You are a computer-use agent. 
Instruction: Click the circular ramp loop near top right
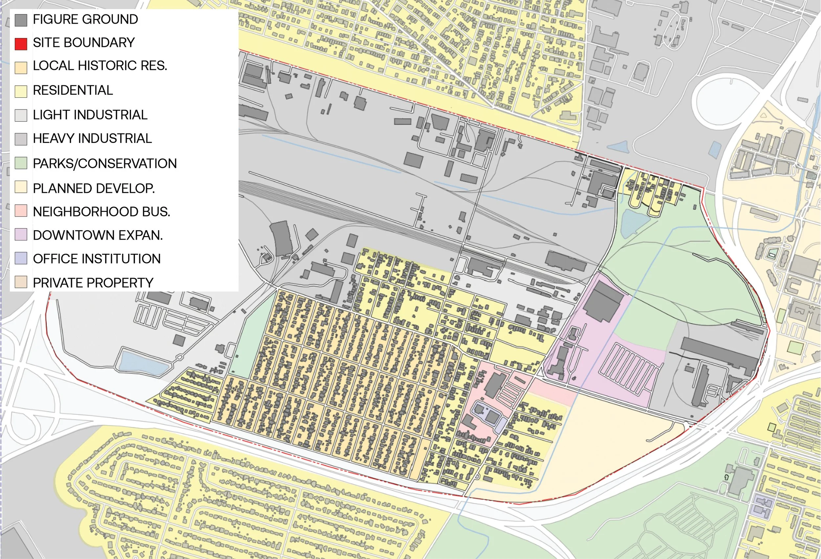[x=722, y=101]
